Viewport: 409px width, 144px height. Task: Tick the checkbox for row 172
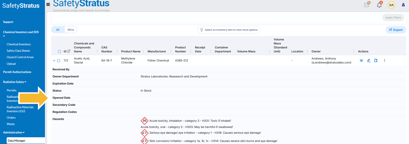click(x=59, y=61)
